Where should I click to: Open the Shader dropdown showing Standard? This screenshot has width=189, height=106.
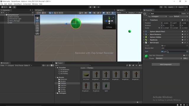pyautogui.click(x=169, y=58)
